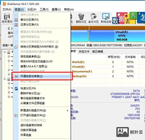Click the ST2000DM008-2FR102 model value

[x=125, y=94]
